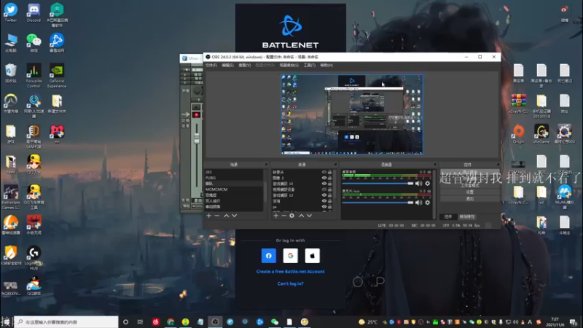Open the GeForce Experience desktop shortcut
Screen dimensions: 583x328
pyautogui.click(x=57, y=76)
